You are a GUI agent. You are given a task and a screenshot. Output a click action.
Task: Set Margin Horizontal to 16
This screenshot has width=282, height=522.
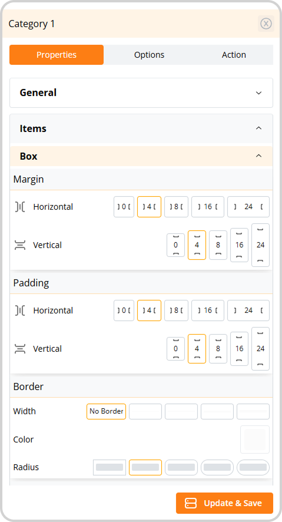click(208, 207)
